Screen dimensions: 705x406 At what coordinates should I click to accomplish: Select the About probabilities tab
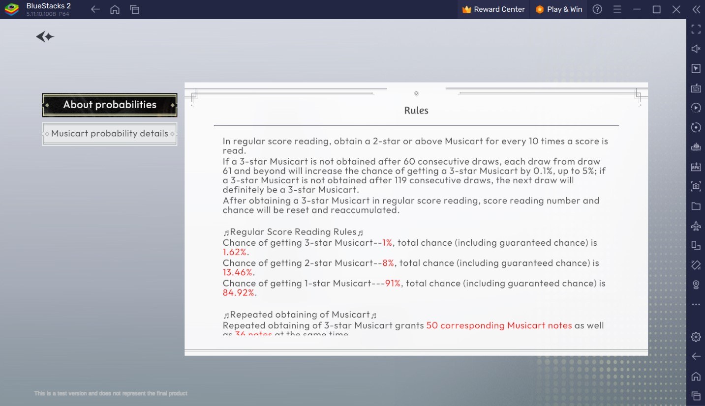pyautogui.click(x=110, y=105)
